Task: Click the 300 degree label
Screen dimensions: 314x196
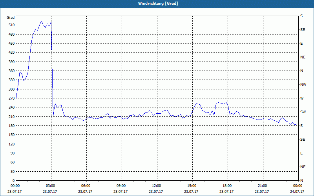Action: (11, 89)
